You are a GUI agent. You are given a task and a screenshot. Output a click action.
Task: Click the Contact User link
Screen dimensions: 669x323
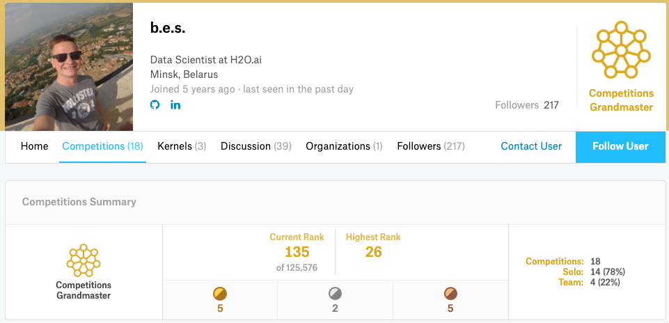pyautogui.click(x=531, y=146)
